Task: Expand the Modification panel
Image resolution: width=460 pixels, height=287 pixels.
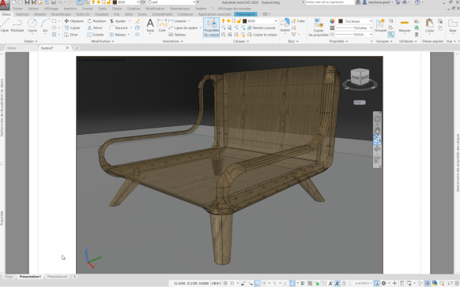Action: click(103, 41)
